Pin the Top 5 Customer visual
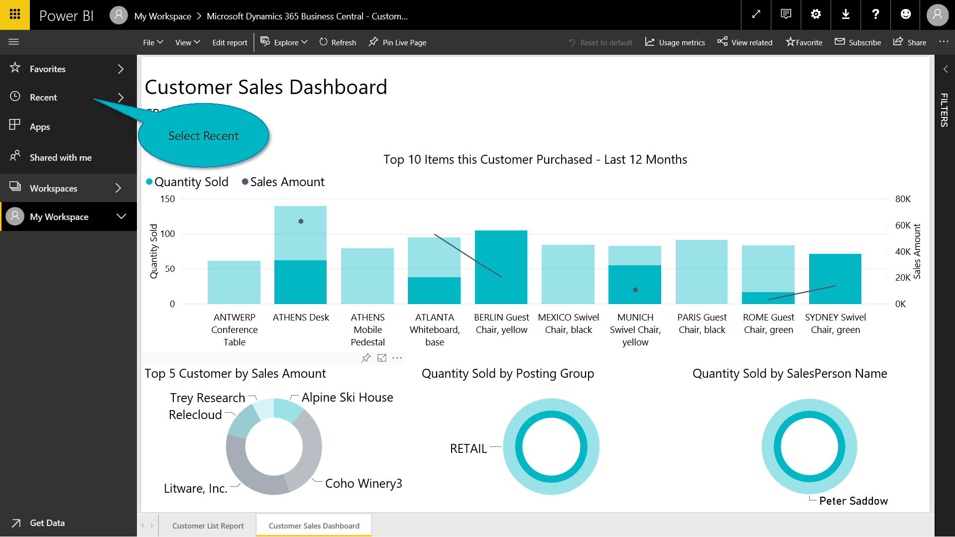Viewport: 955px width, 537px height. pos(366,358)
